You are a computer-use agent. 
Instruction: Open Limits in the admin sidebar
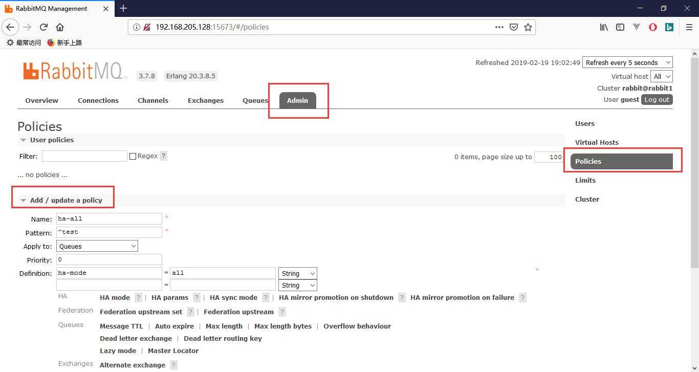point(585,180)
